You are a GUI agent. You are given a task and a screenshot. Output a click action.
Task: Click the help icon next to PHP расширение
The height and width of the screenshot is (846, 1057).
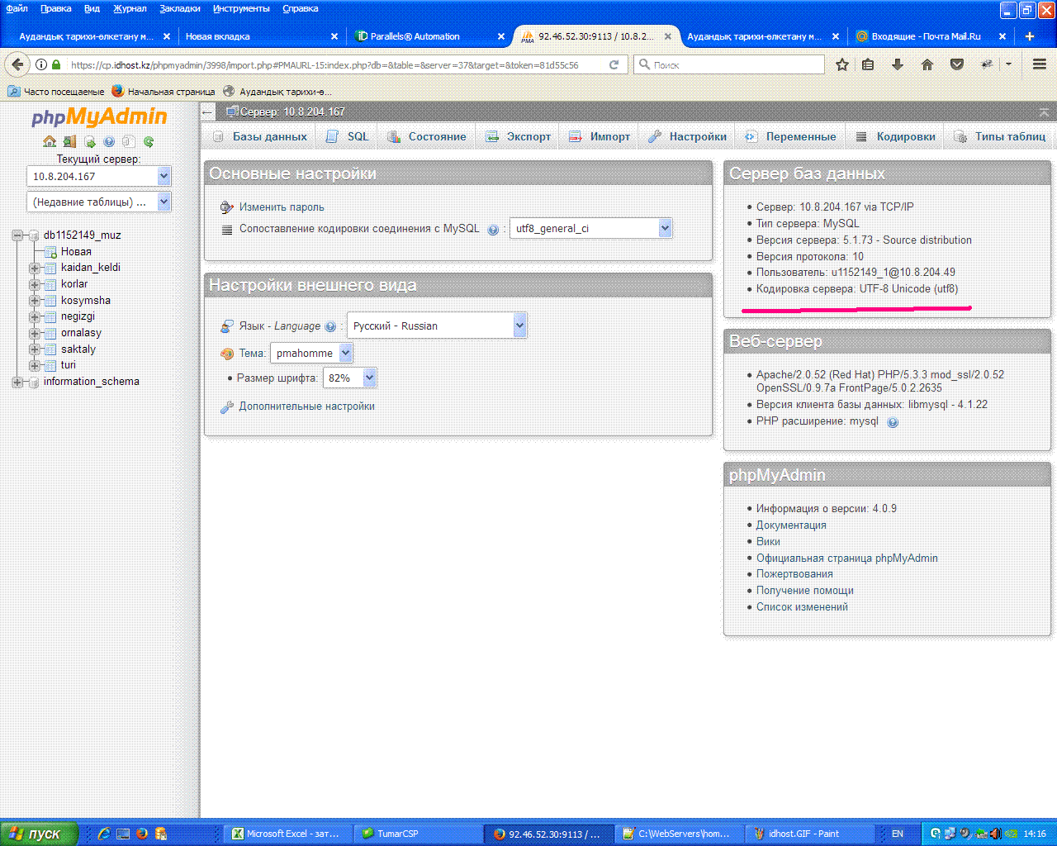pos(893,422)
